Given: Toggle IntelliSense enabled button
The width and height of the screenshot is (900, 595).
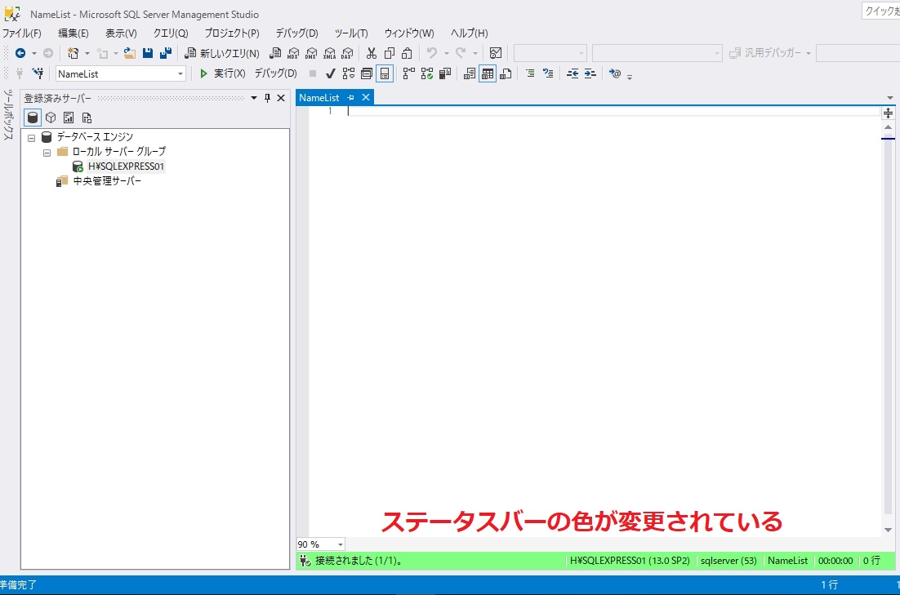Looking at the screenshot, I should pos(385,73).
